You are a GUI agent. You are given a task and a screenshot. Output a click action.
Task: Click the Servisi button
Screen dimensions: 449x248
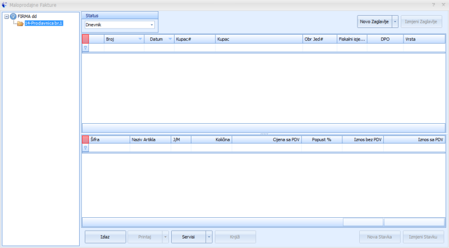pyautogui.click(x=188, y=237)
